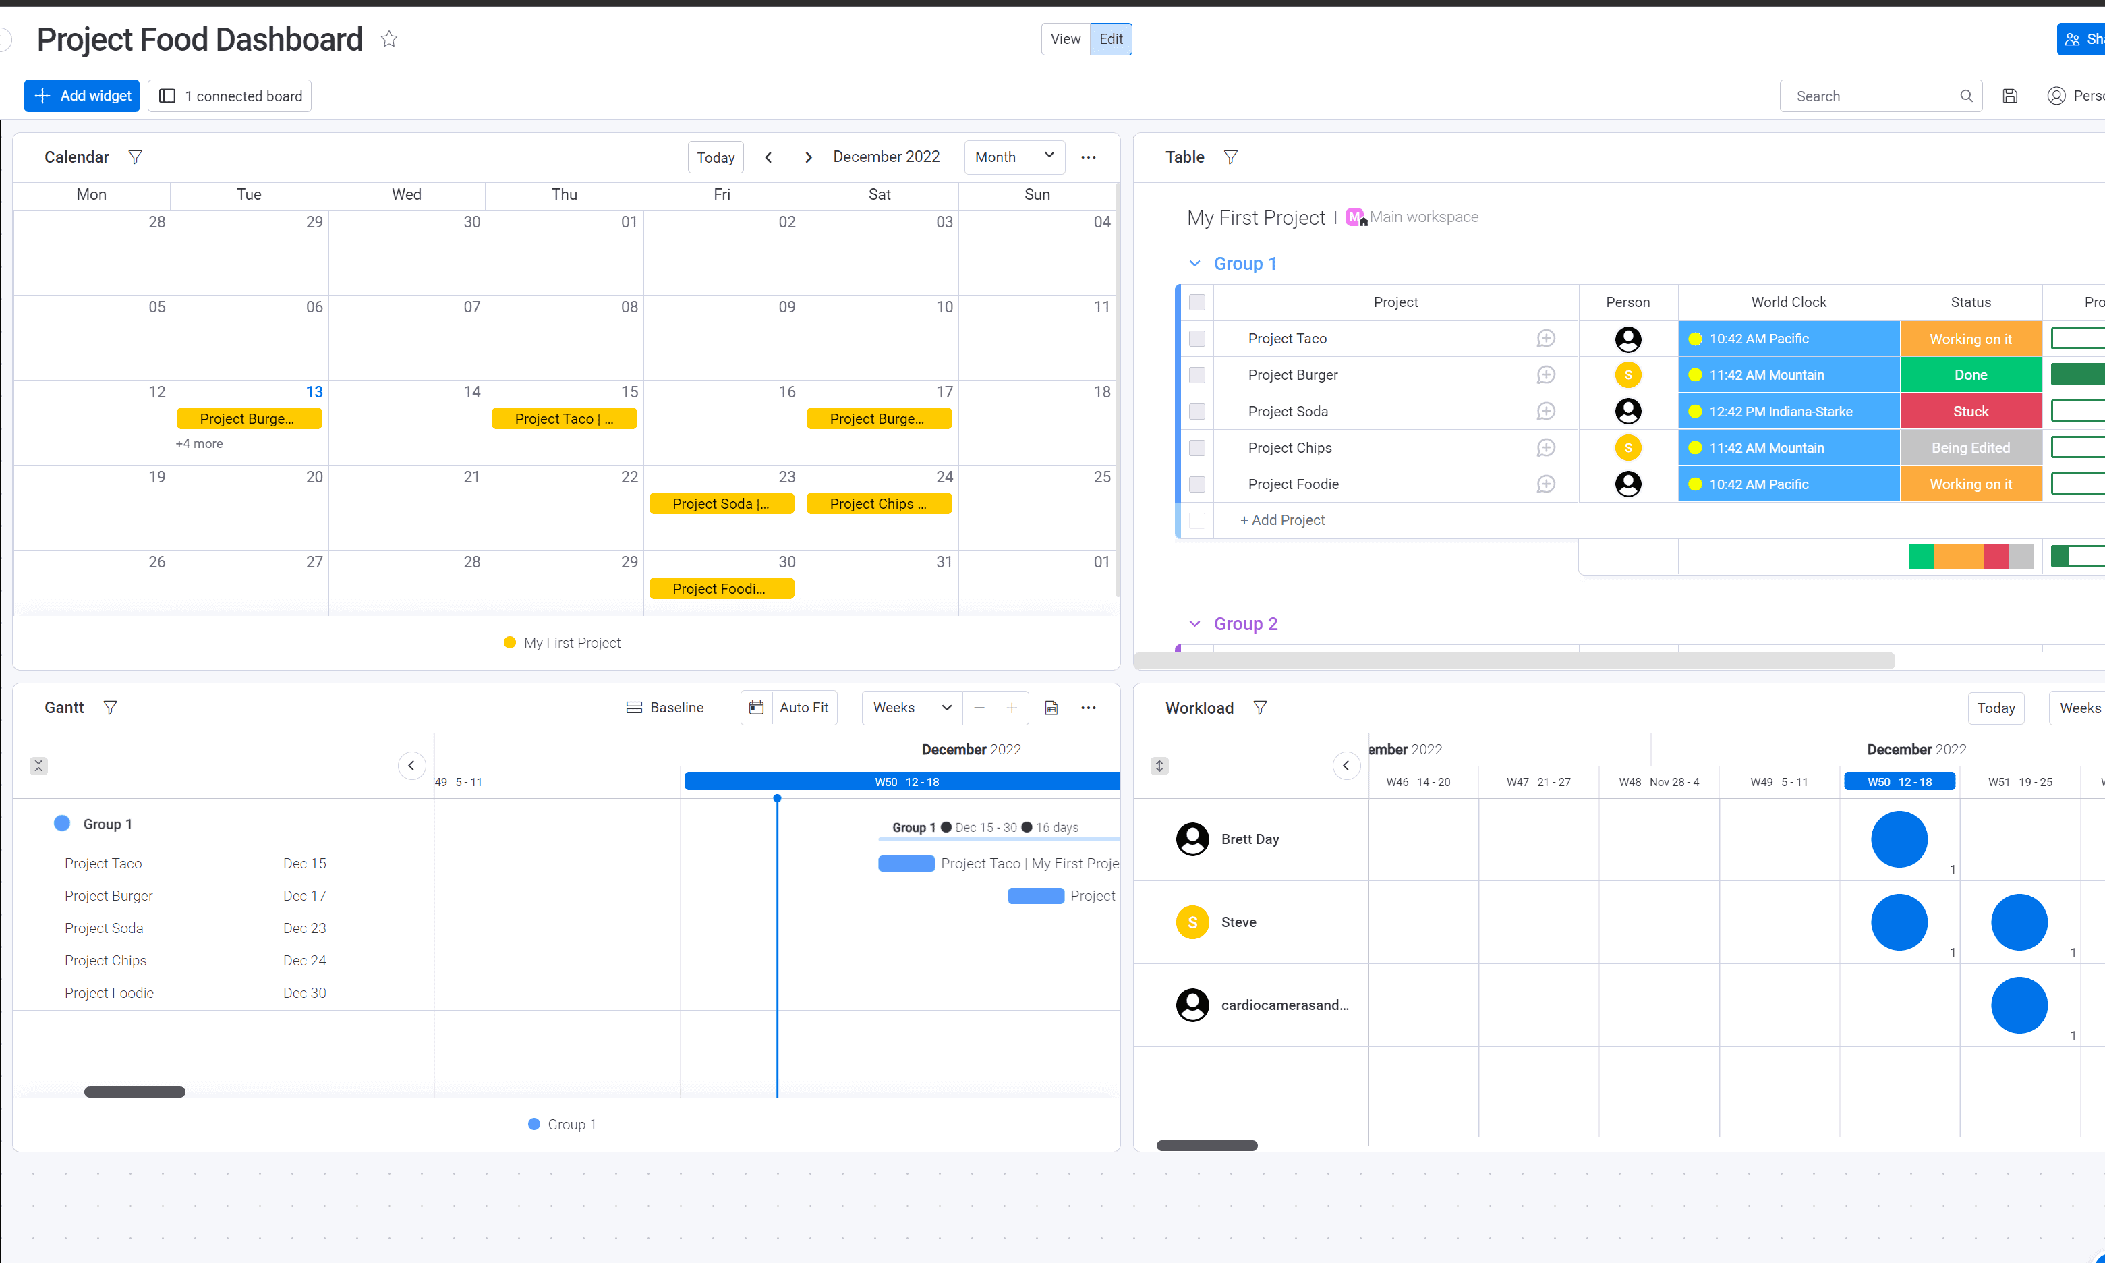
Task: Open the Calendar widget filter icon
Action: tap(134, 157)
